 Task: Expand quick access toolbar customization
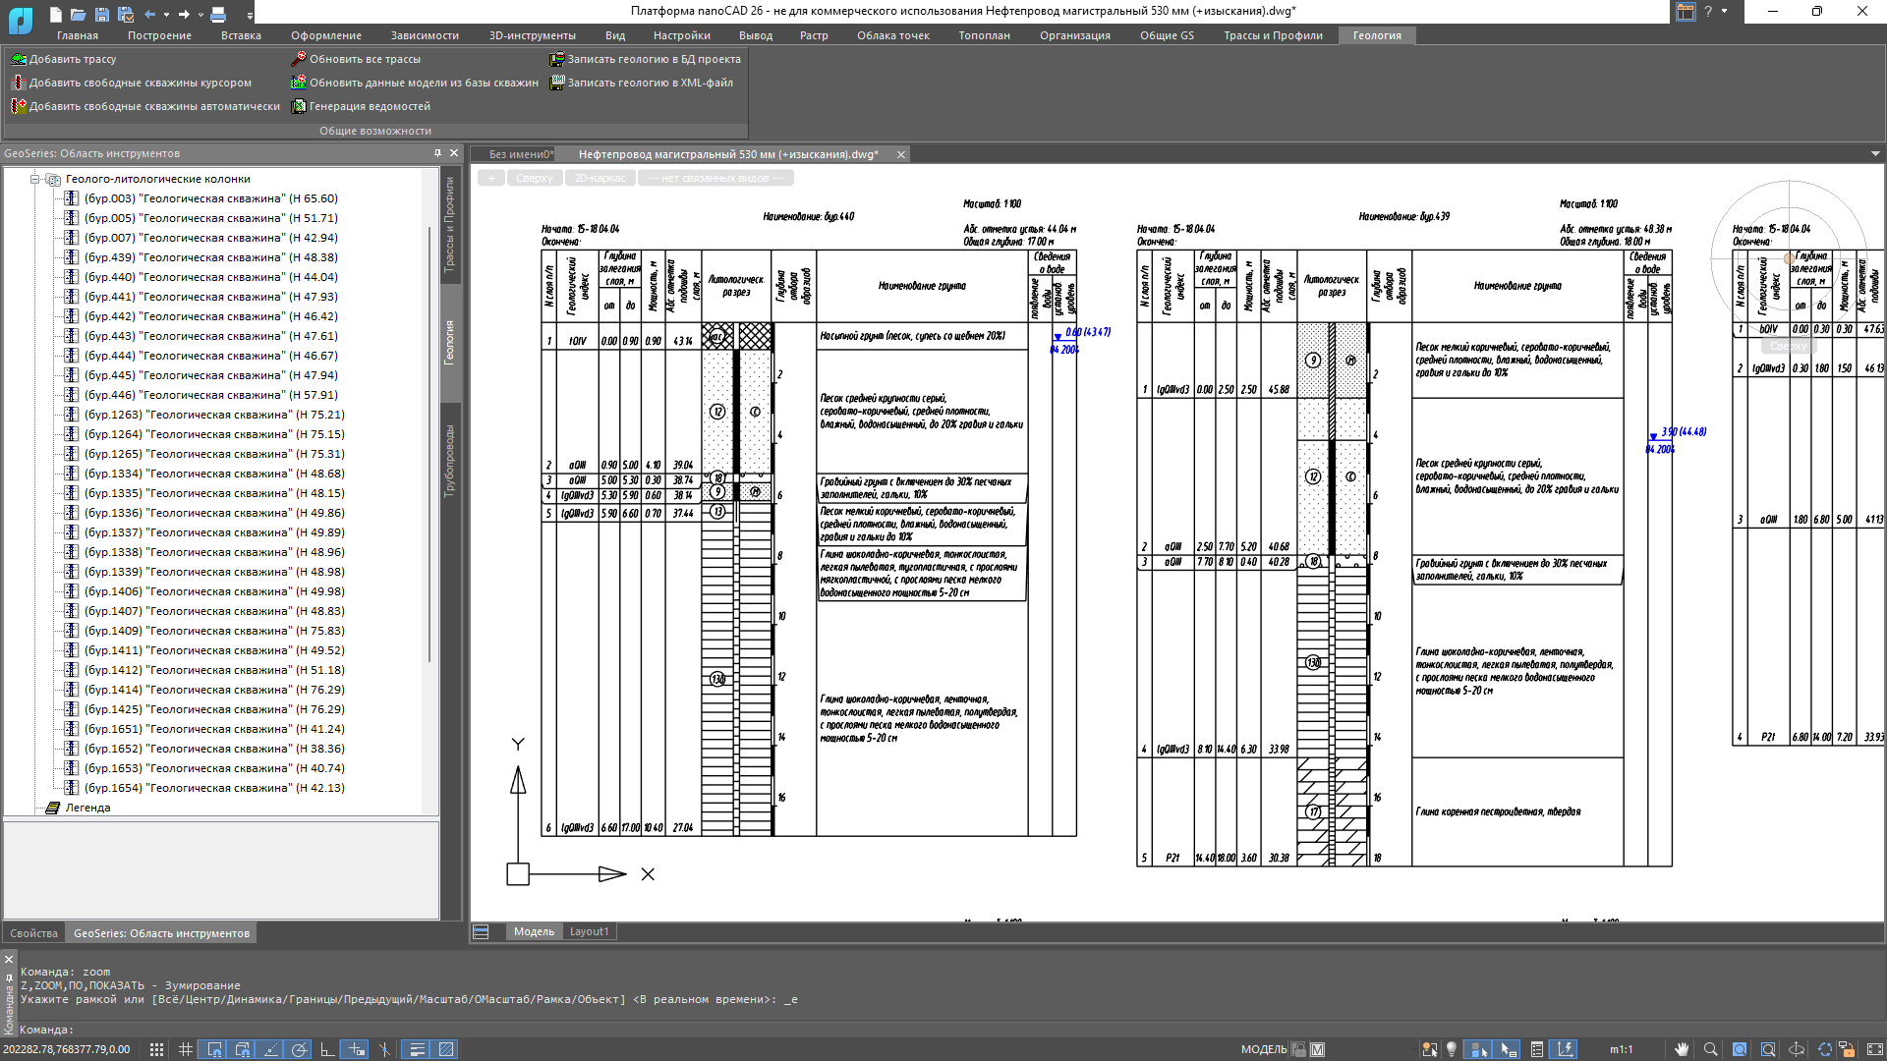pyautogui.click(x=250, y=15)
